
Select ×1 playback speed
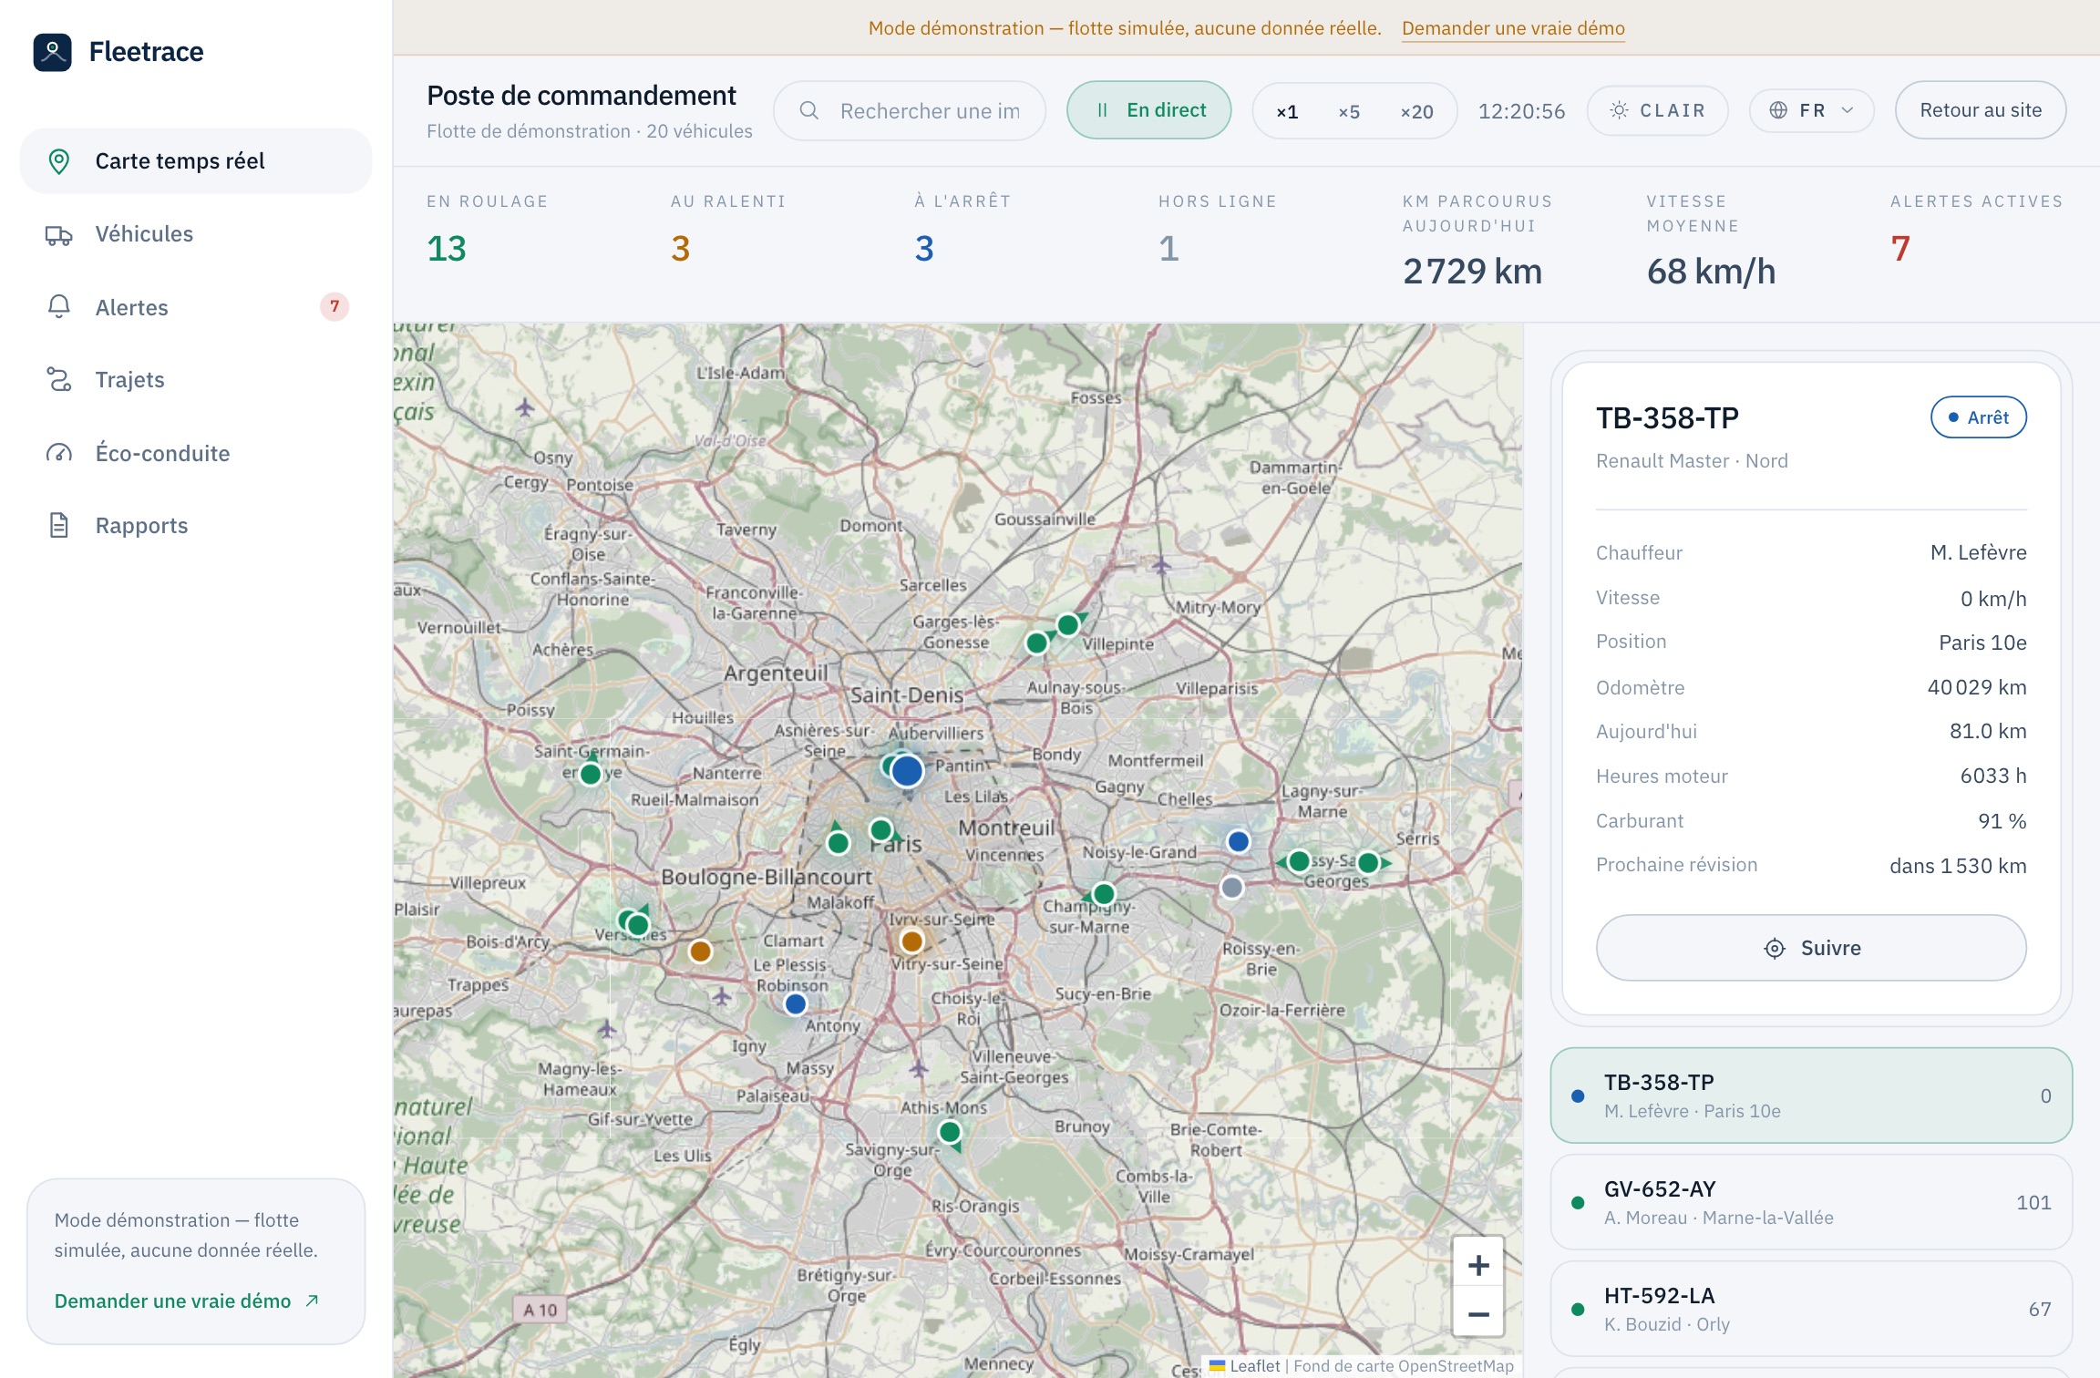click(1287, 111)
